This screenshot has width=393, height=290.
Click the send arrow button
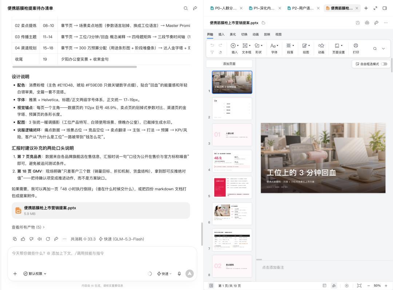coord(190,274)
